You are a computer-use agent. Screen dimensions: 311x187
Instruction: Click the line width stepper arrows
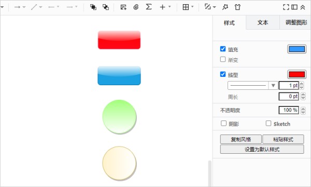[302, 86]
